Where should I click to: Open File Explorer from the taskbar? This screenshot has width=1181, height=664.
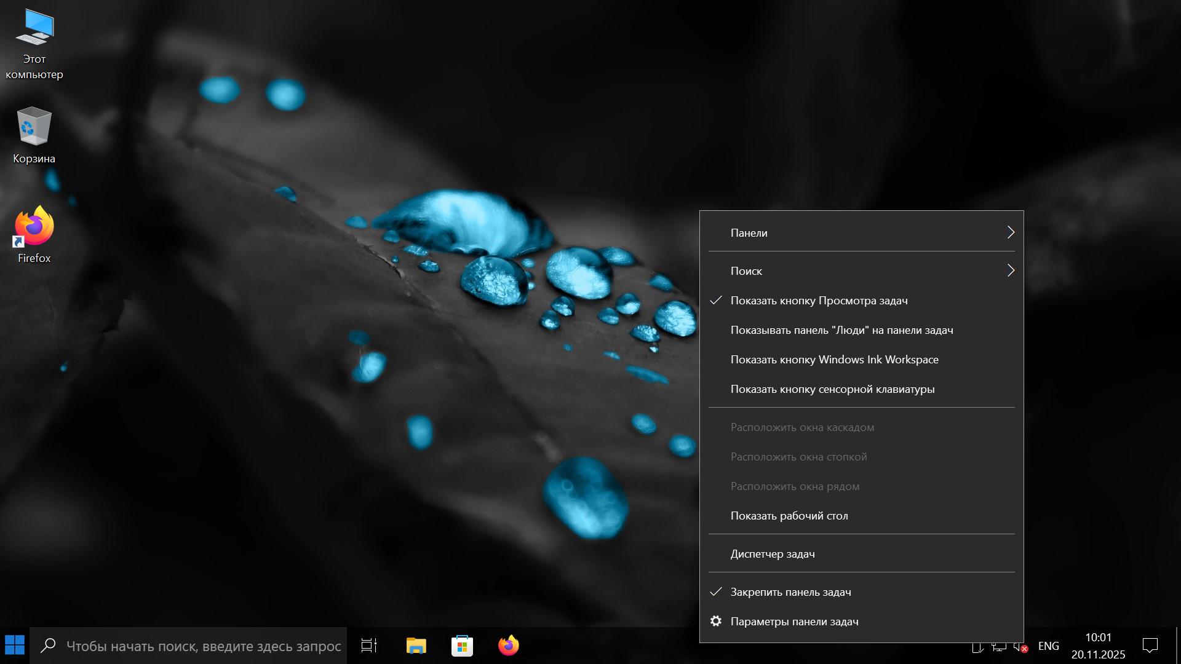pos(416,646)
